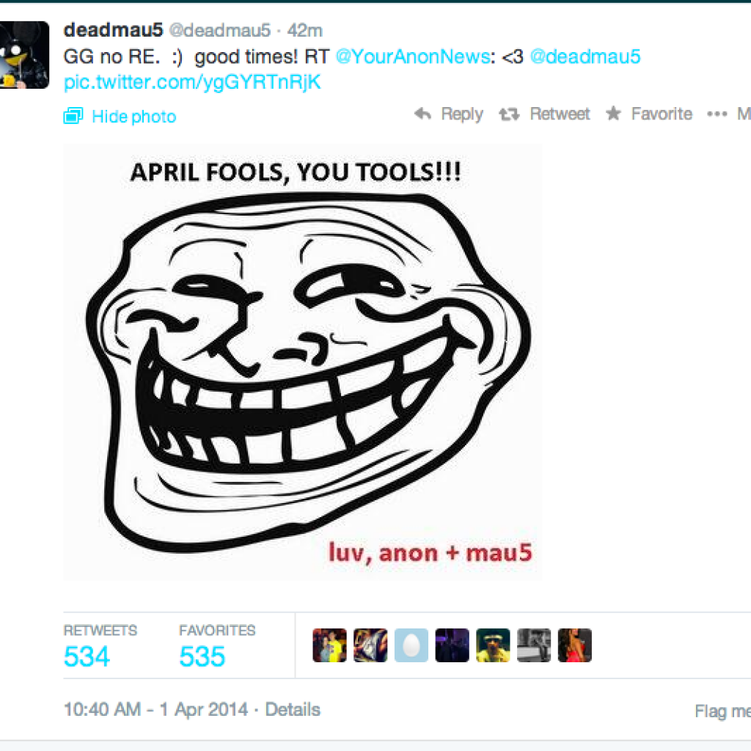751x751 pixels.
Task: Click the Retweet arrows icon
Action: [x=509, y=114]
